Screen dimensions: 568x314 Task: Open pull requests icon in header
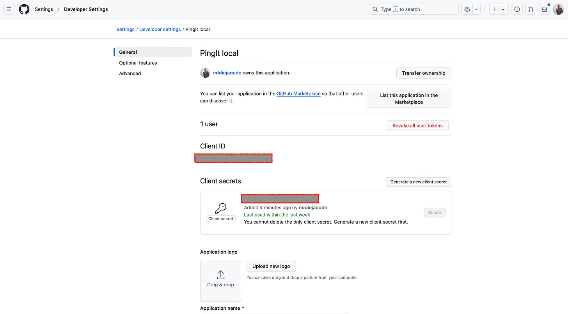(x=531, y=9)
